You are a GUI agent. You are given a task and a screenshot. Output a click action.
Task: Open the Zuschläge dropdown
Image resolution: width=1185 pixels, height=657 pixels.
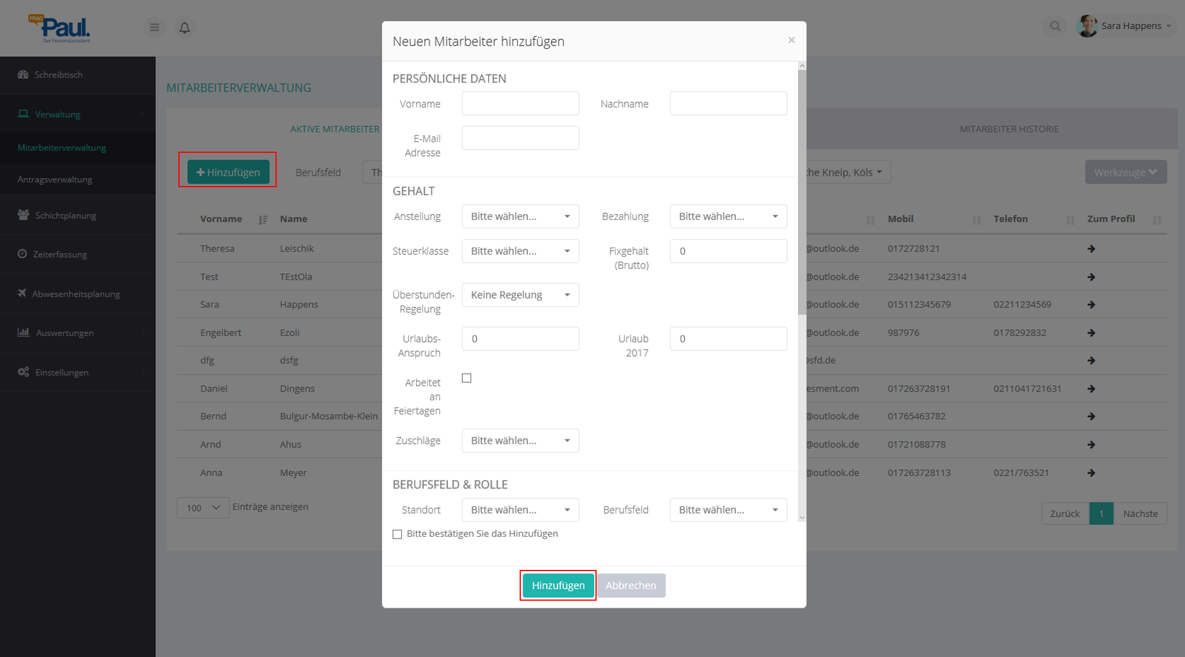(x=520, y=441)
